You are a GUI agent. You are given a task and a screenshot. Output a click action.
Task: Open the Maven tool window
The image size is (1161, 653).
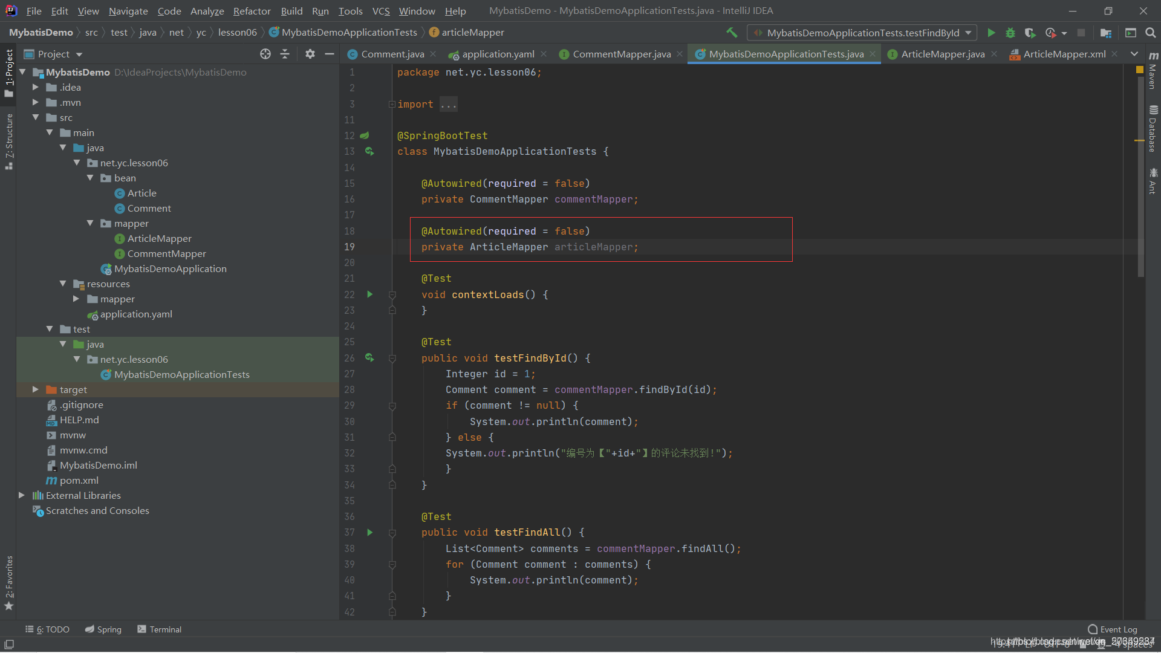[1153, 71]
